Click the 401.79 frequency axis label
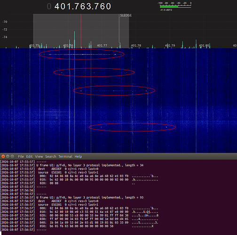 point(170,46)
